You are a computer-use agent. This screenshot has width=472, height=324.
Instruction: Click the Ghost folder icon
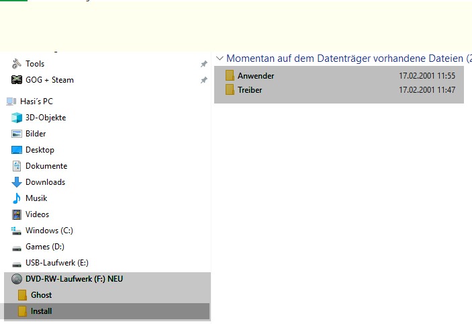pyautogui.click(x=22, y=295)
